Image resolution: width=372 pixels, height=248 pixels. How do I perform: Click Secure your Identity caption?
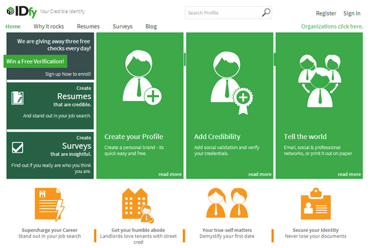tap(316, 230)
